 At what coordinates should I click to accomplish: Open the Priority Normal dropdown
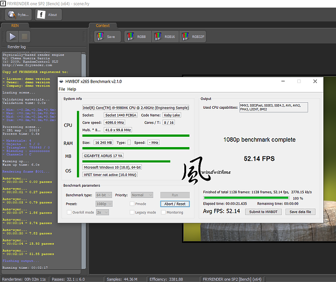(x=142, y=195)
